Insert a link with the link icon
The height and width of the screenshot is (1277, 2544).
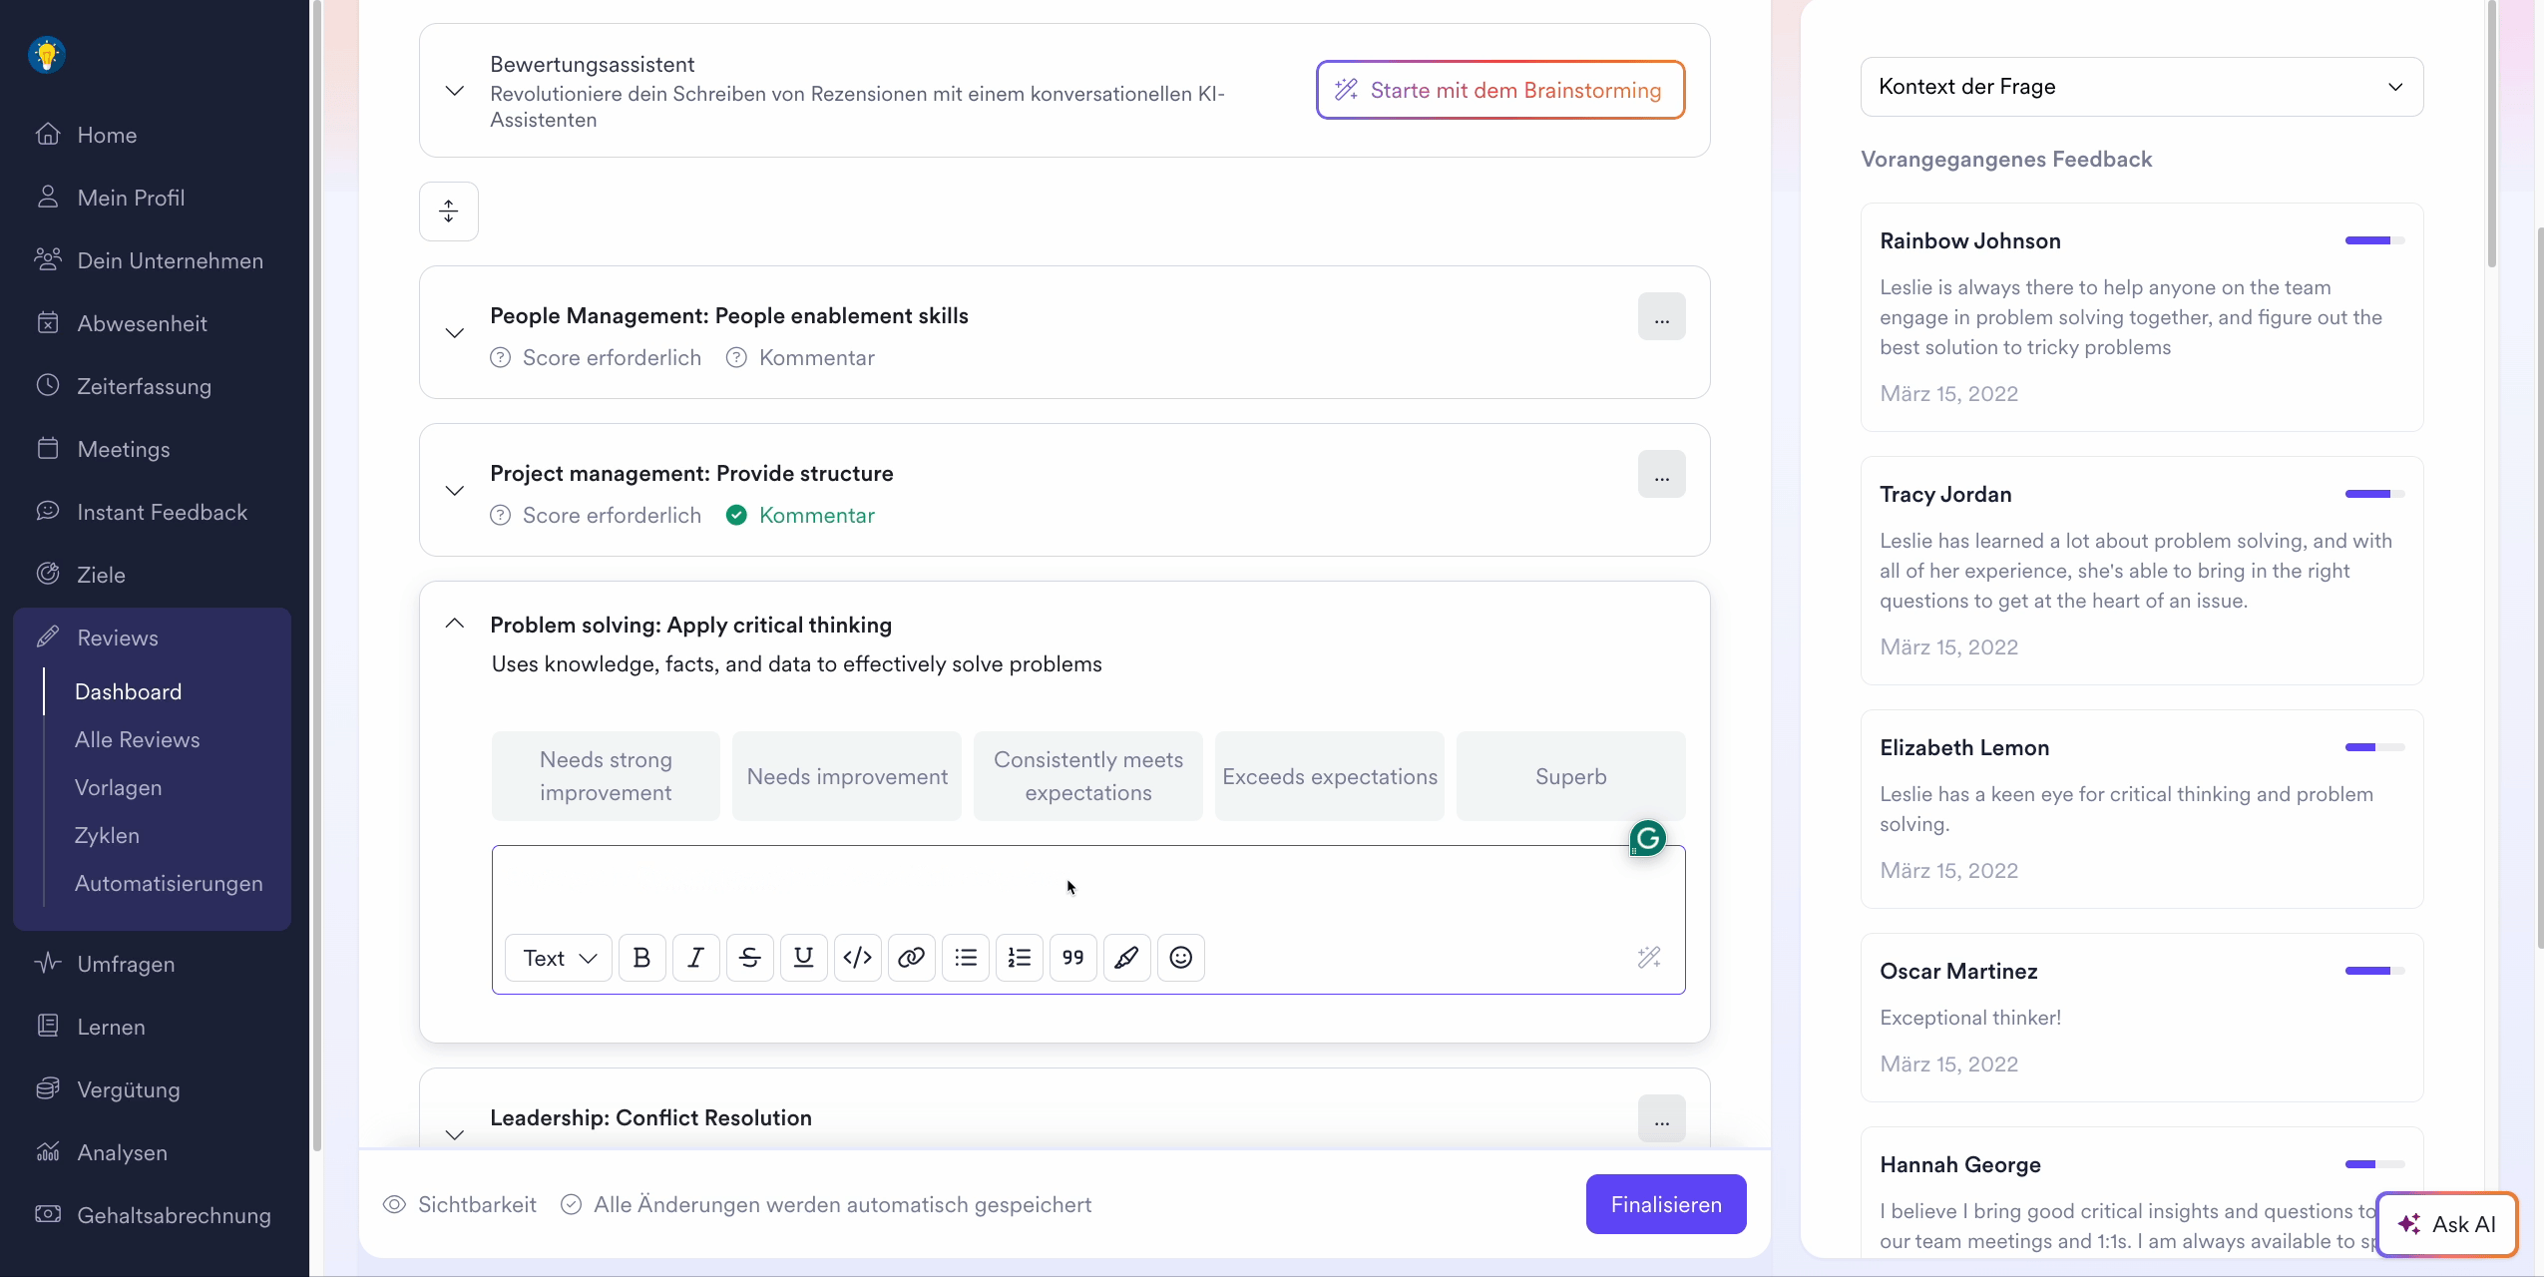[x=911, y=958]
